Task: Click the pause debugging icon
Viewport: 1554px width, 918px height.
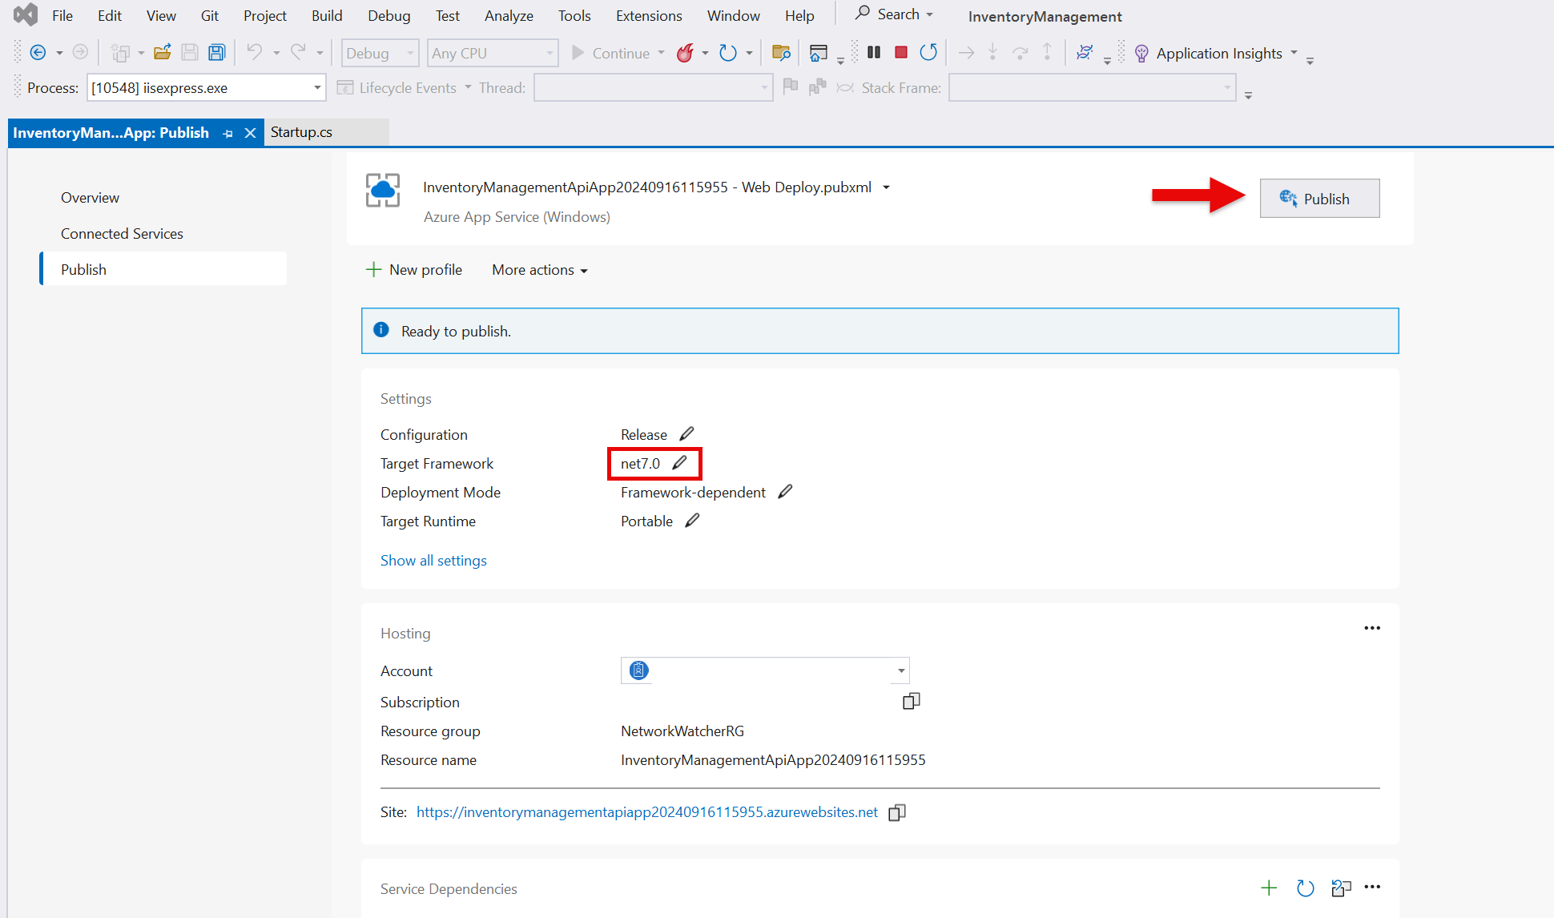Action: point(872,52)
